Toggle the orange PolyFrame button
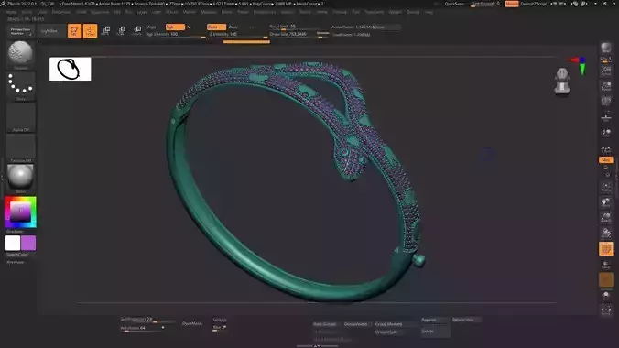This screenshot has height=348, width=619. (605, 249)
